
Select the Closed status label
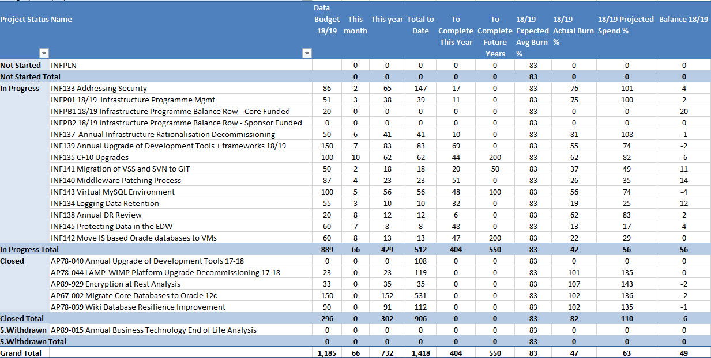click(x=12, y=261)
